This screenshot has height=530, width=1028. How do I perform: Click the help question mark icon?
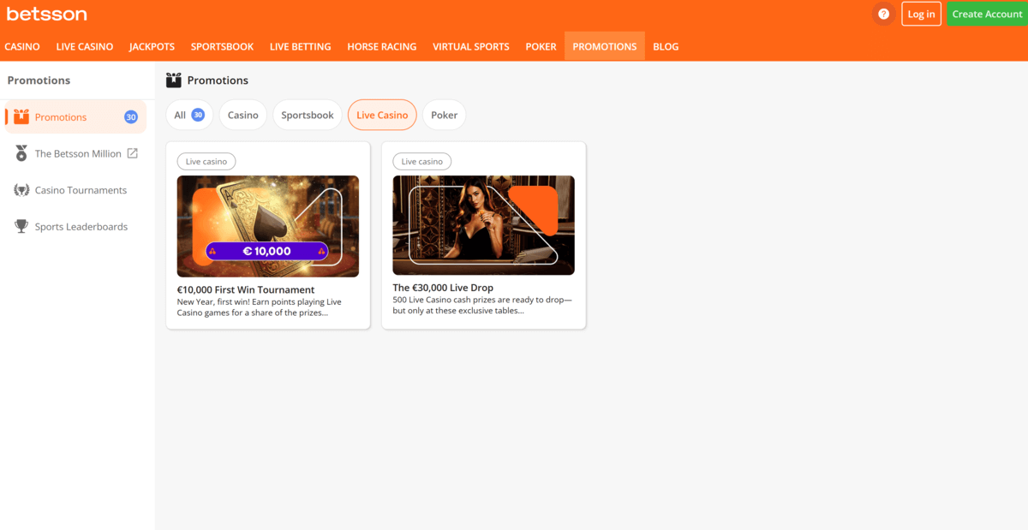pyautogui.click(x=883, y=14)
